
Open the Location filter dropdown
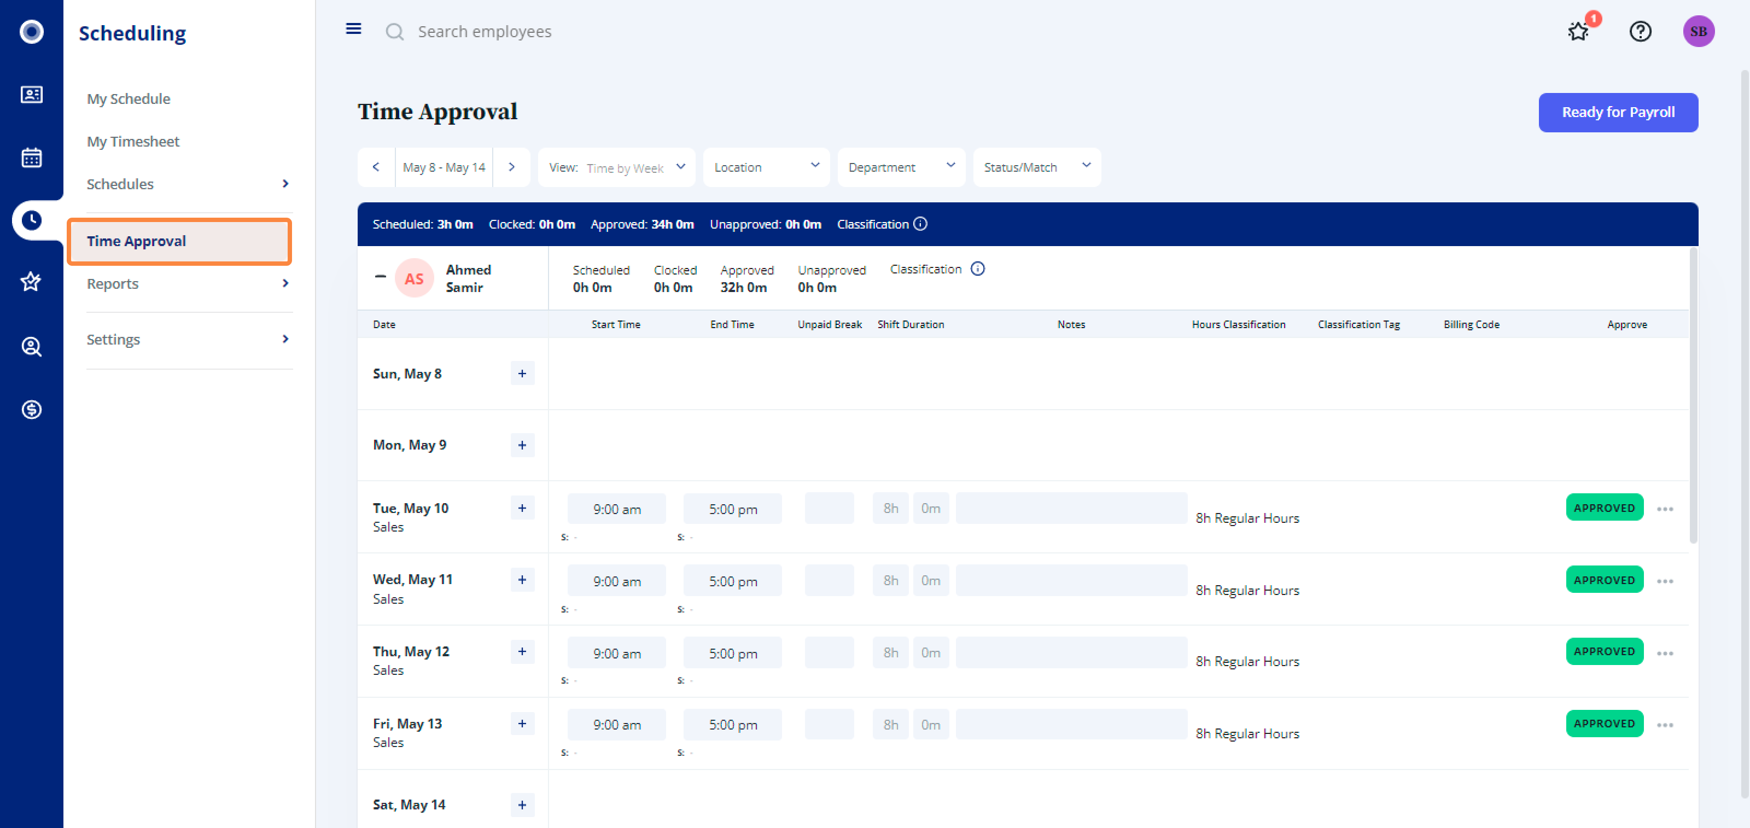[x=766, y=167]
